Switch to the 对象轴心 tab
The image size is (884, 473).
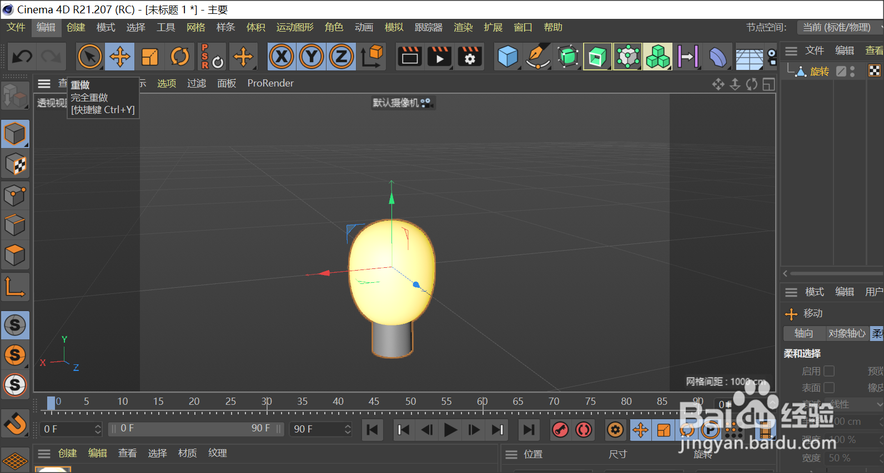[x=847, y=333]
